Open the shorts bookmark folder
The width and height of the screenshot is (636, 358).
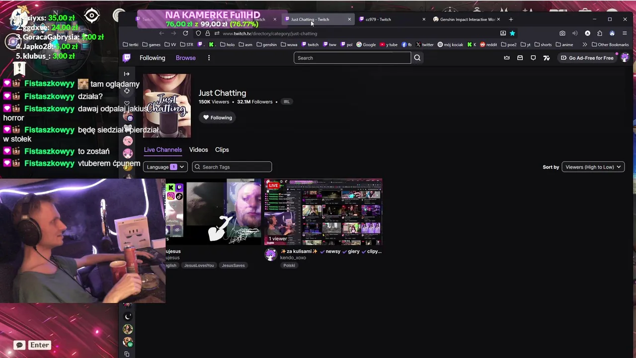point(543,44)
